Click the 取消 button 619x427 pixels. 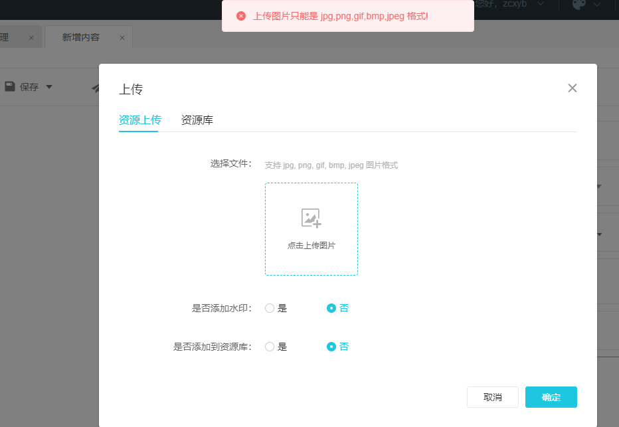[x=492, y=397]
